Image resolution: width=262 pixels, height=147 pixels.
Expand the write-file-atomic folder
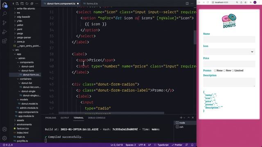click(26, 9)
